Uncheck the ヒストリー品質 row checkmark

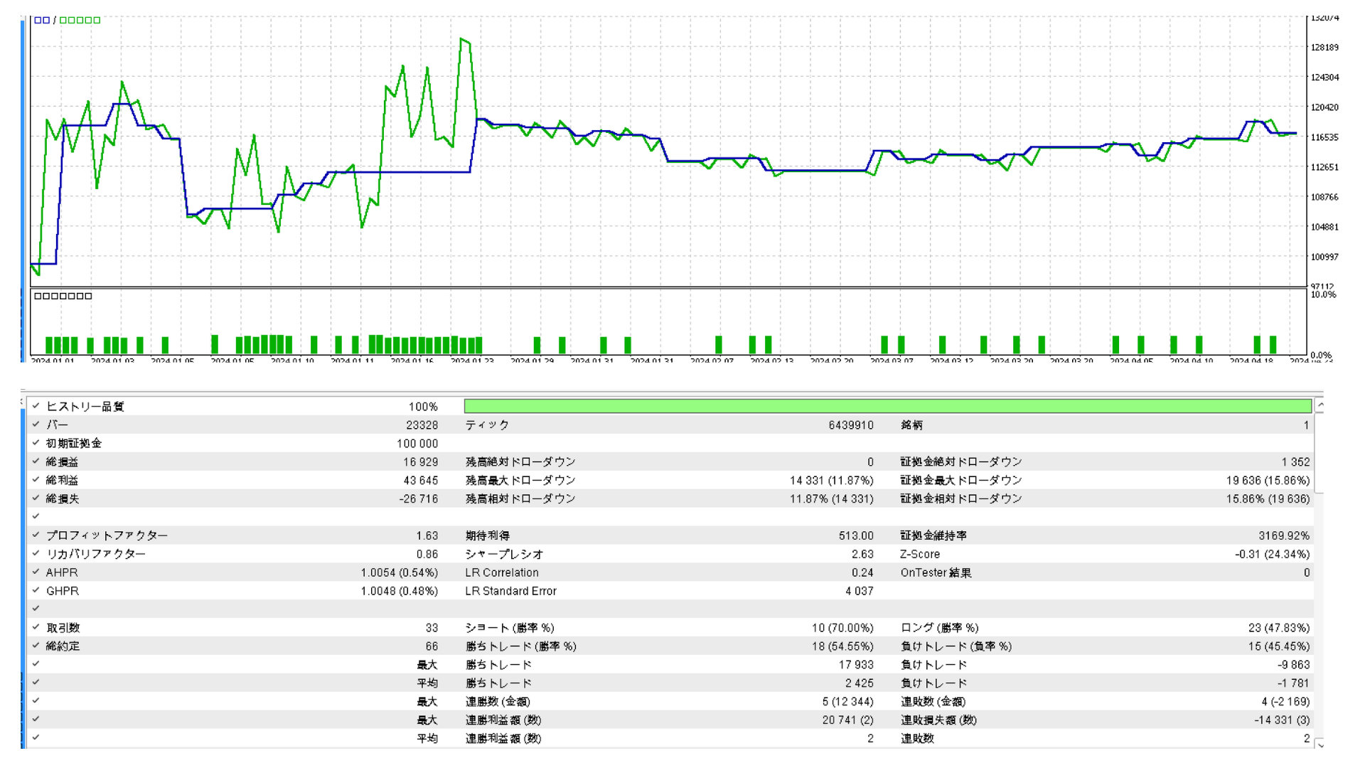34,406
